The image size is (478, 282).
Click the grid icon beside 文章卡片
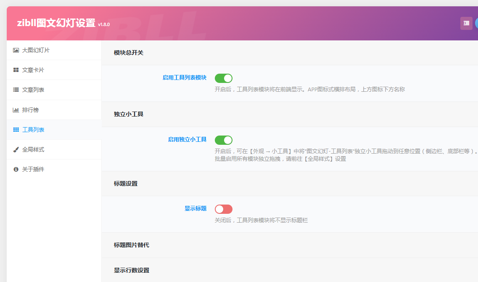pyautogui.click(x=16, y=70)
